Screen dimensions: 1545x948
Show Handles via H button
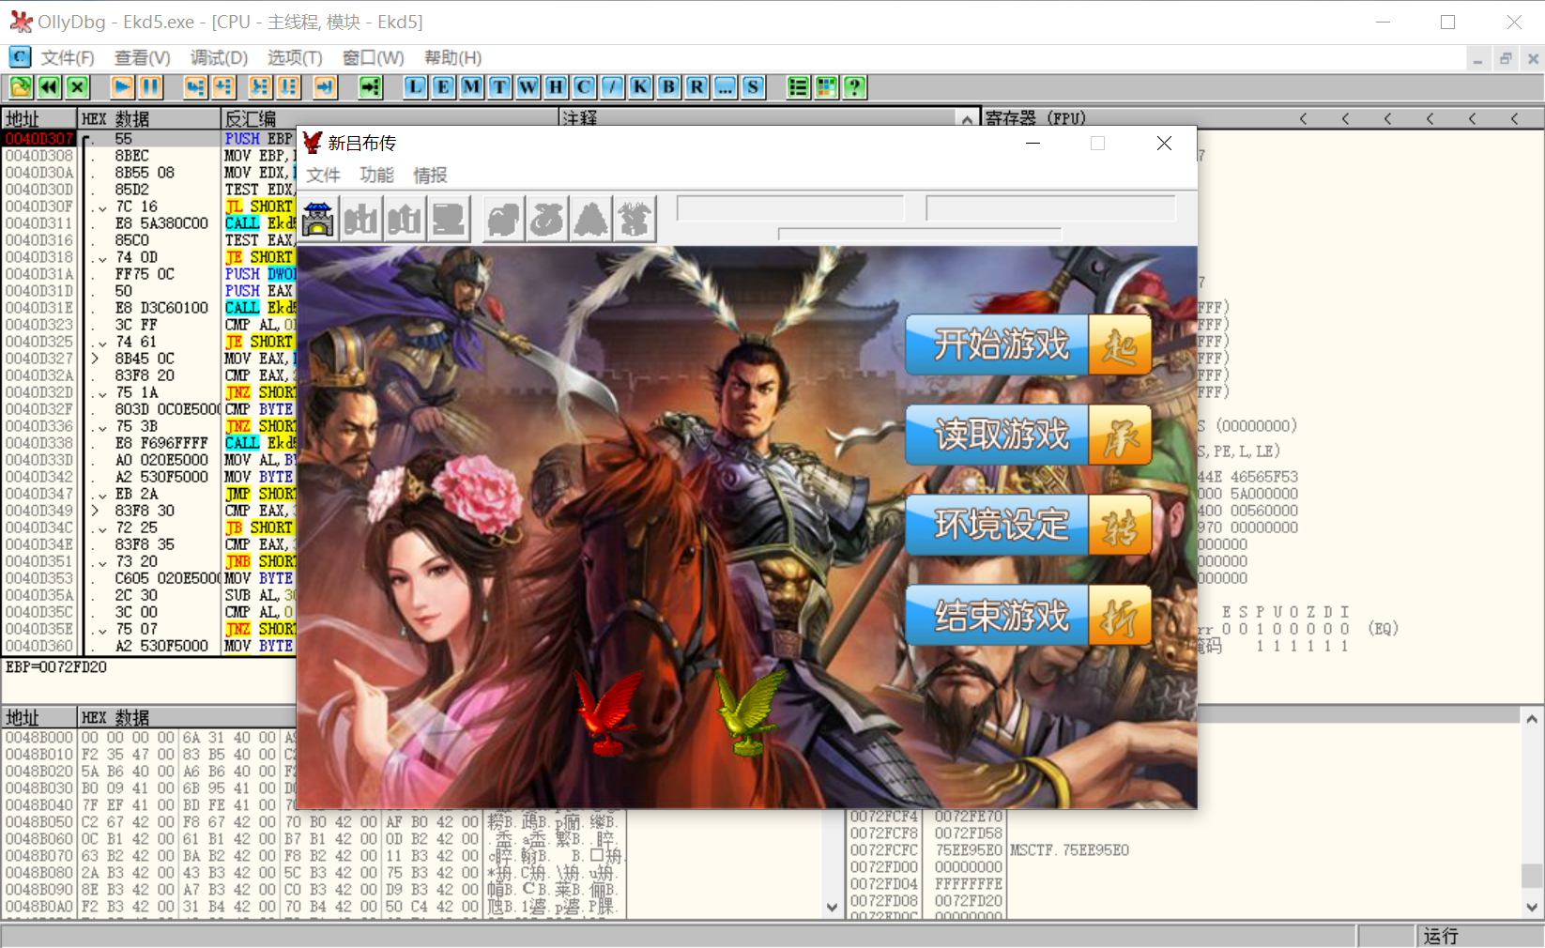tap(556, 87)
